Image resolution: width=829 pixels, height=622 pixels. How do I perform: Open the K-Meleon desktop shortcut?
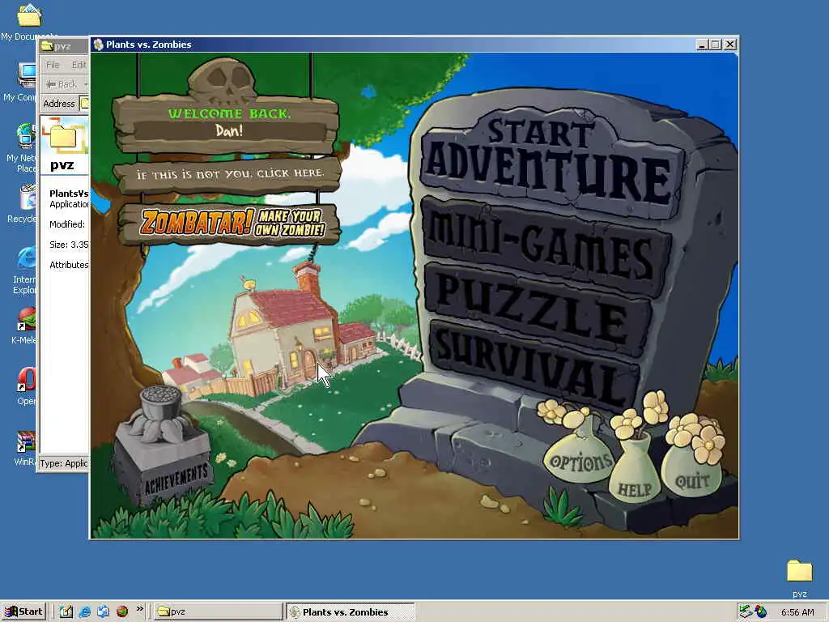(24, 326)
